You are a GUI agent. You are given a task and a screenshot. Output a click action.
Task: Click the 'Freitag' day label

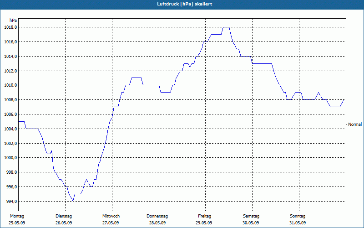204,216
